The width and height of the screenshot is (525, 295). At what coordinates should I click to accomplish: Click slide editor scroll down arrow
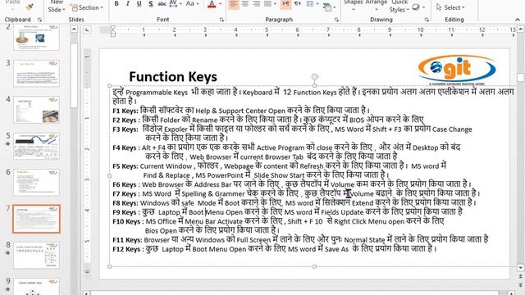coord(521,268)
